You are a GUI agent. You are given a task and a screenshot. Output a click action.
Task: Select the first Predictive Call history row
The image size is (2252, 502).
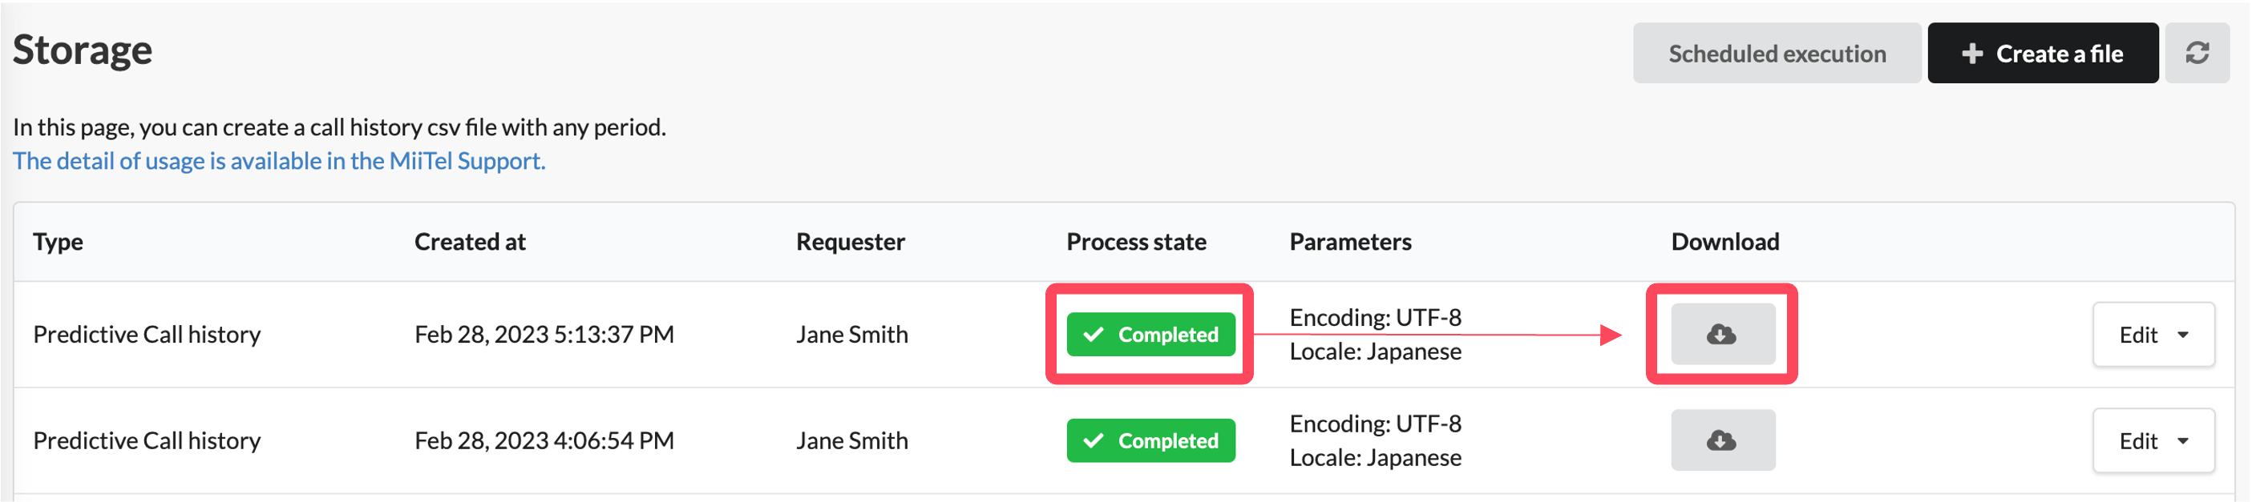tap(1123, 335)
